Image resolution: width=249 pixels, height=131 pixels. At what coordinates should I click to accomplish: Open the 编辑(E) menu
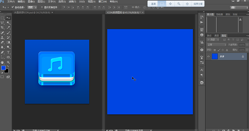(21, 1)
